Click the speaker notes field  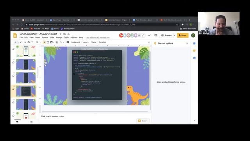(x=95, y=116)
